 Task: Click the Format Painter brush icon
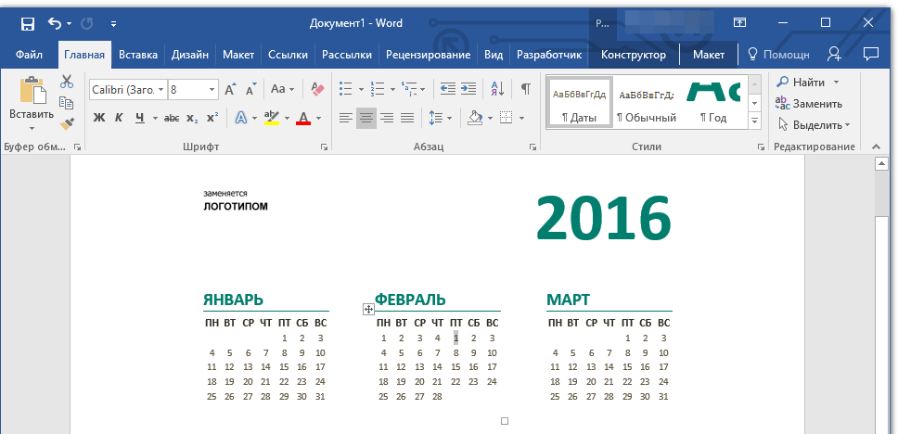[66, 122]
